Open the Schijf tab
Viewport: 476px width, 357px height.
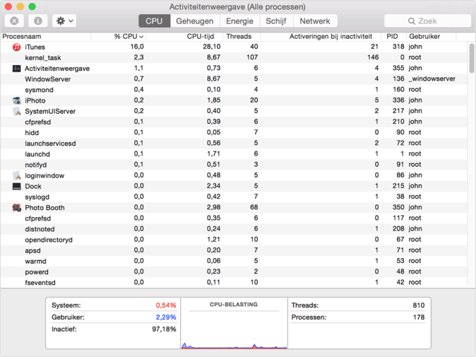[x=276, y=21]
